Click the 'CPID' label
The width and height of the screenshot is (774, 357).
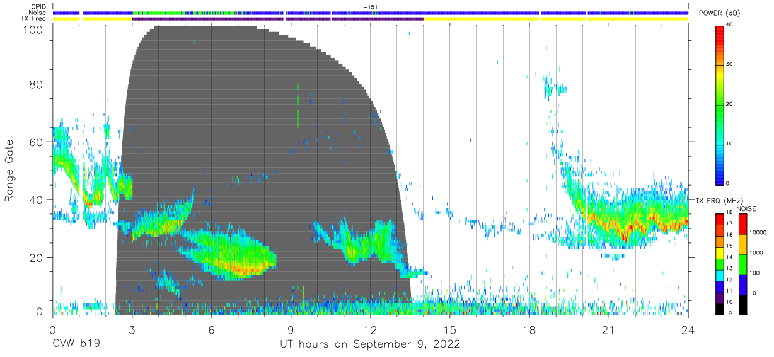pyautogui.click(x=40, y=7)
